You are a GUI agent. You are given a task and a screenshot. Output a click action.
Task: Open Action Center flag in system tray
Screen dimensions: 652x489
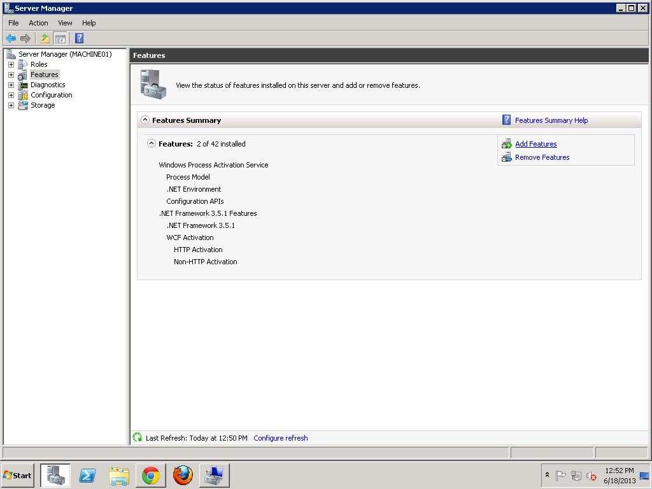pos(561,476)
